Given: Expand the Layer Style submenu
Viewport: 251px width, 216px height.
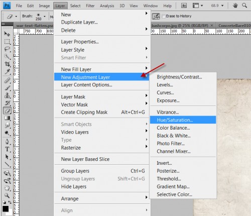Looking at the screenshot, I should click(102, 50).
